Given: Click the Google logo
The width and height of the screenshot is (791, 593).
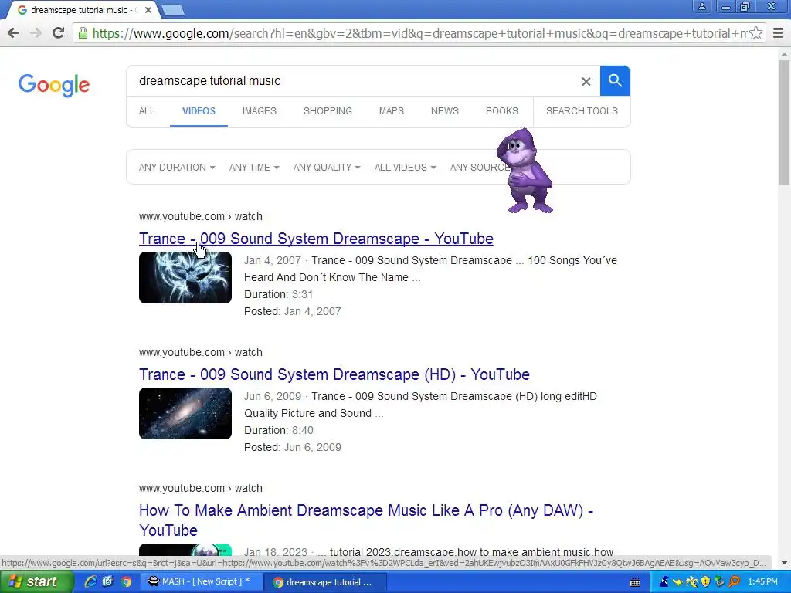Looking at the screenshot, I should pos(54,85).
